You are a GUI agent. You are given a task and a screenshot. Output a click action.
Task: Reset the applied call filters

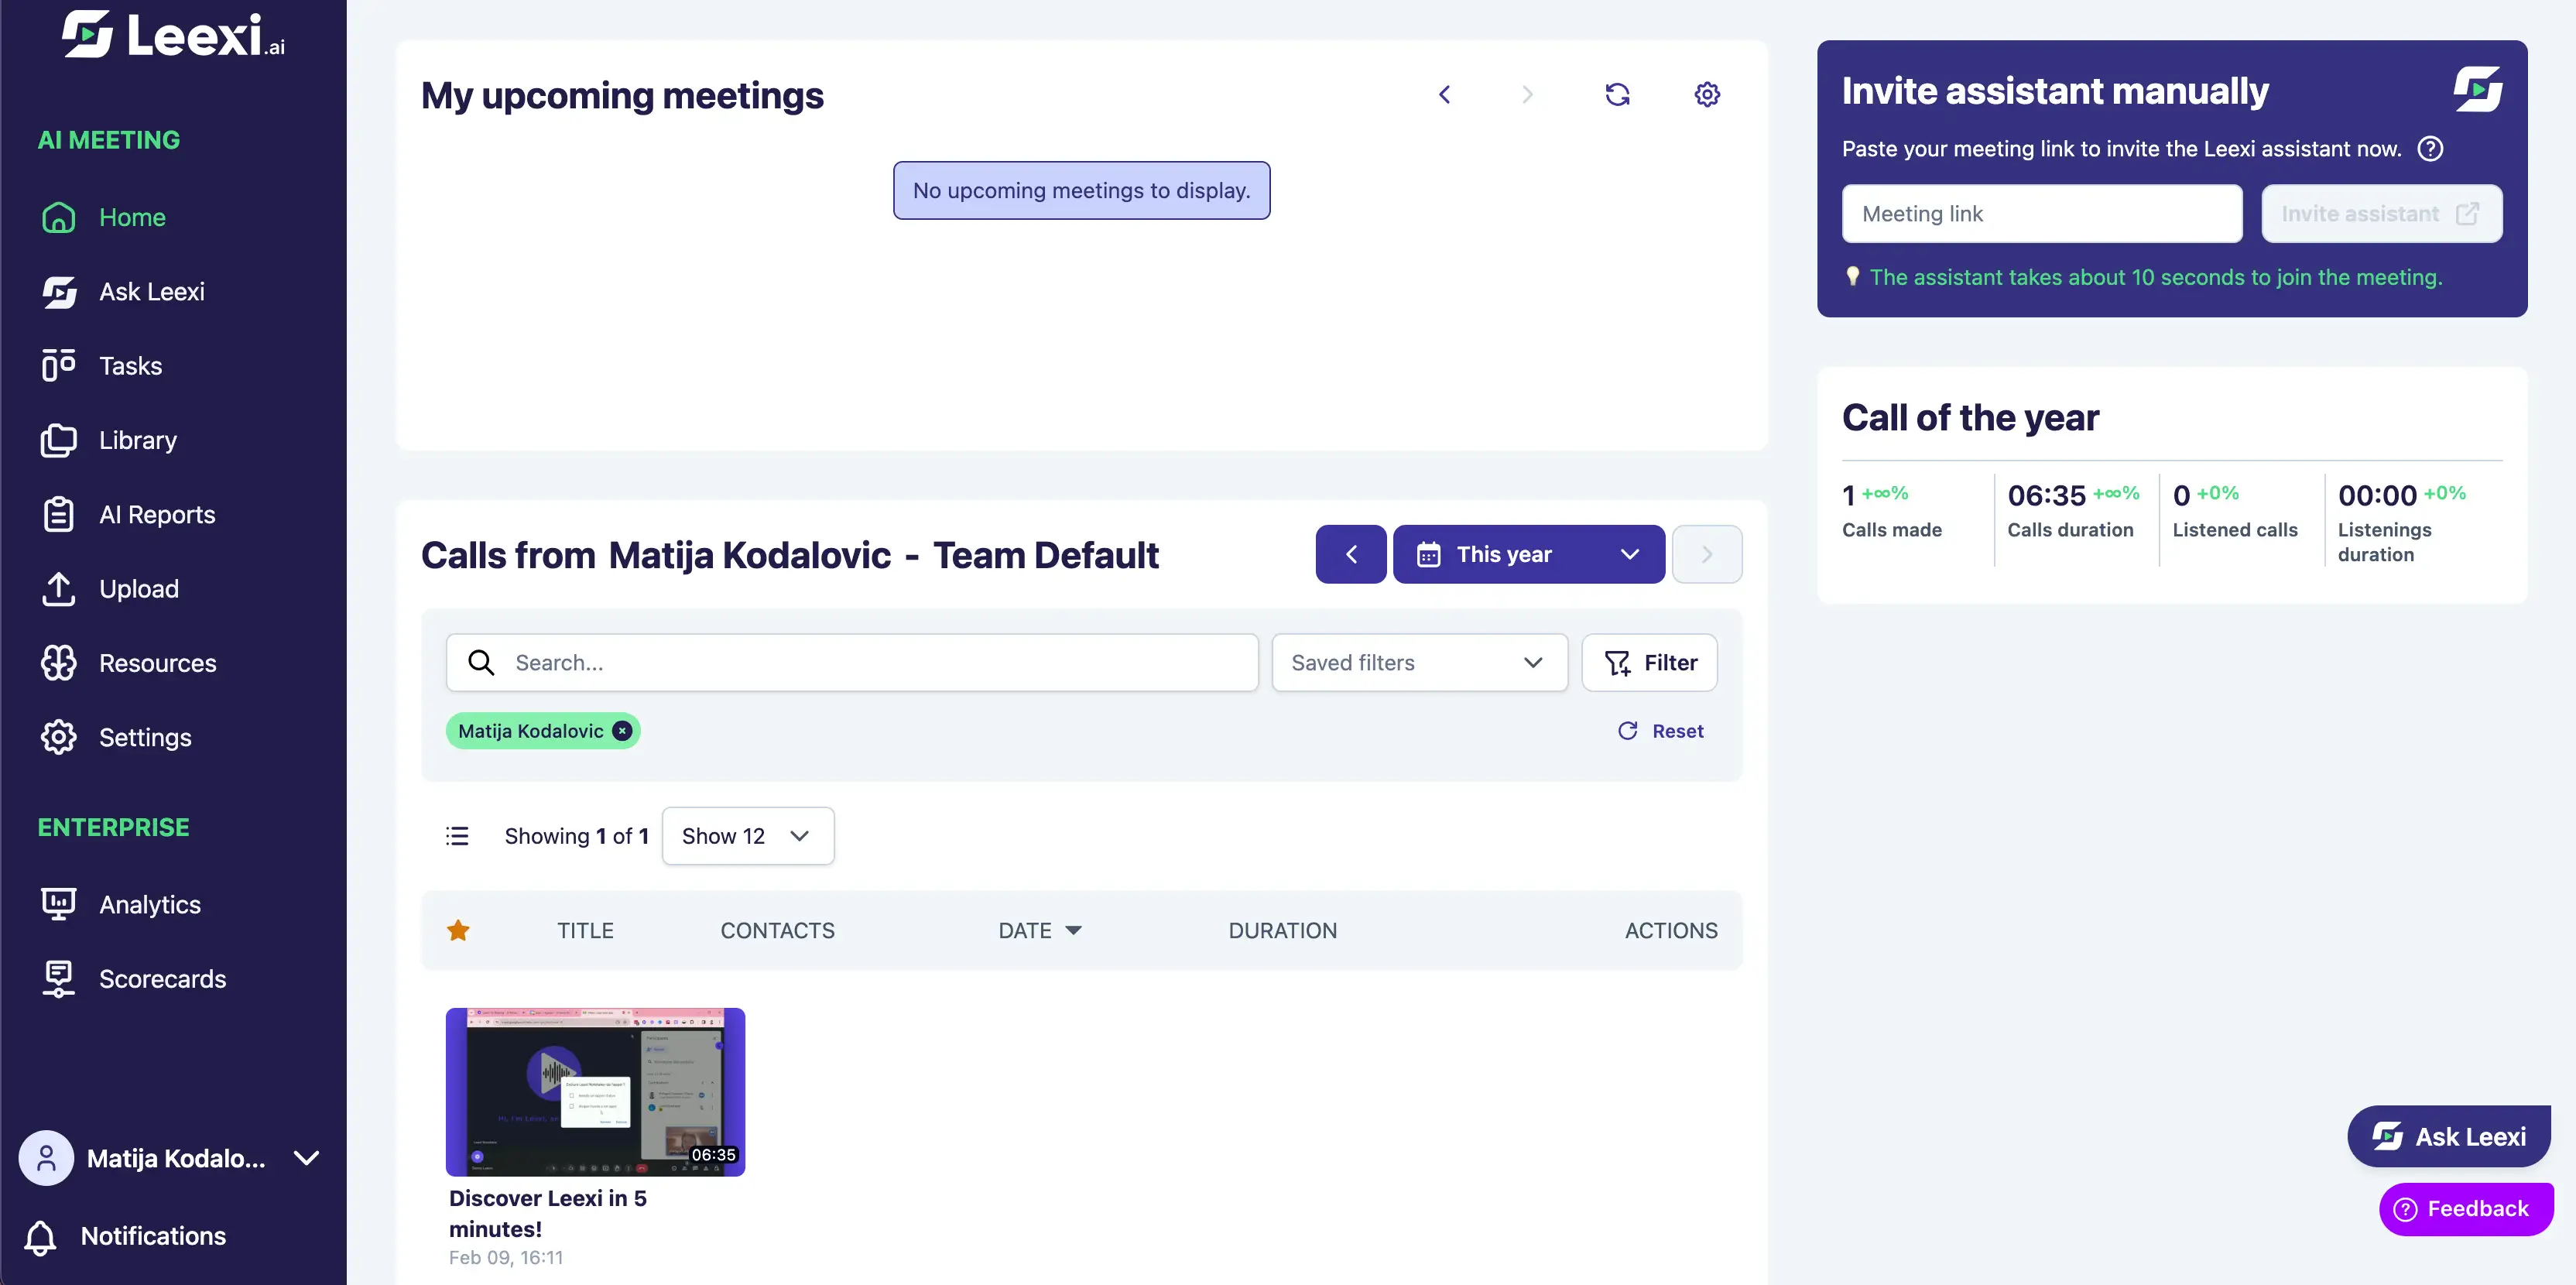[1661, 731]
